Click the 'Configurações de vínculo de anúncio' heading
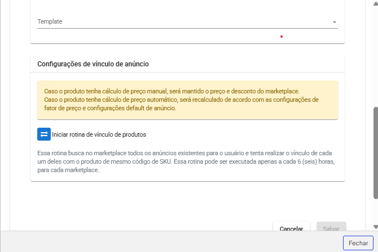Screen dimensions: 378x252 pos(93,64)
